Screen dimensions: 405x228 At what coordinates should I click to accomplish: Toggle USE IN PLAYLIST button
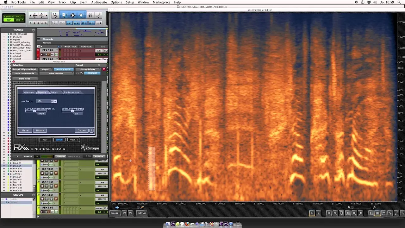(x=63, y=69)
